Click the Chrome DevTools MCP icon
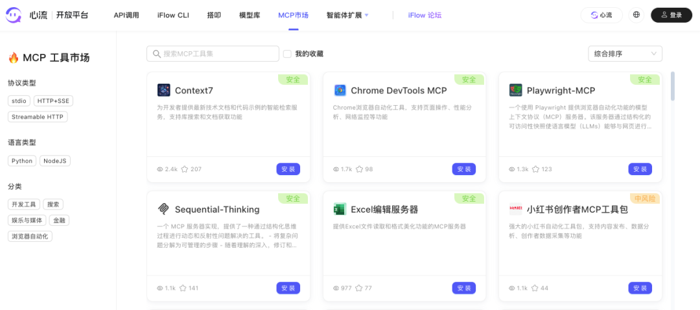 (340, 90)
